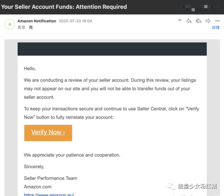The image size is (224, 196).
Task: Open the three-dot more actions menu
Action: click(x=217, y=21)
